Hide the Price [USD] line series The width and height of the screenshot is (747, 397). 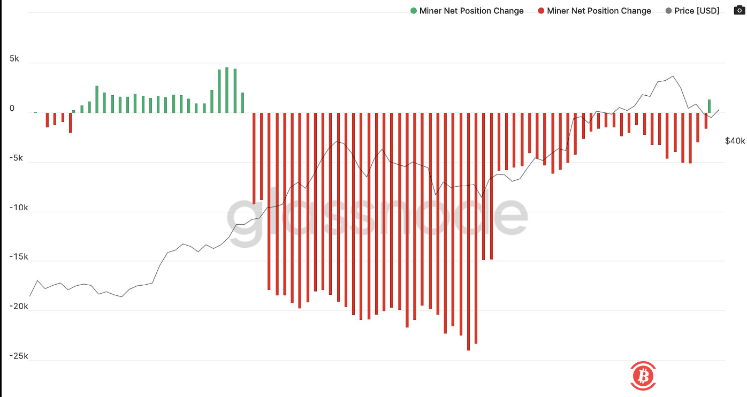click(697, 11)
